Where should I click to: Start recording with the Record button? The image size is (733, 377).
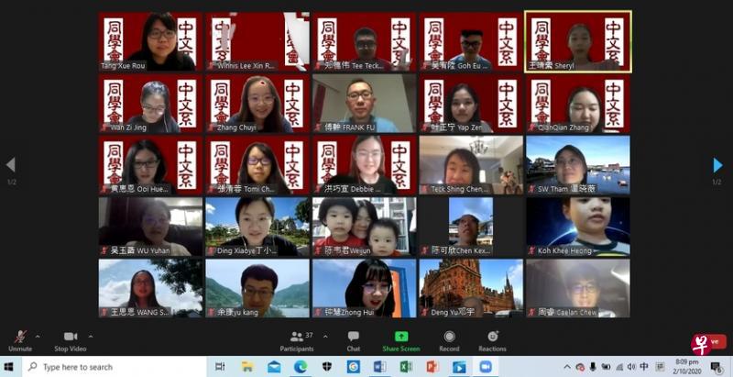[449, 341]
